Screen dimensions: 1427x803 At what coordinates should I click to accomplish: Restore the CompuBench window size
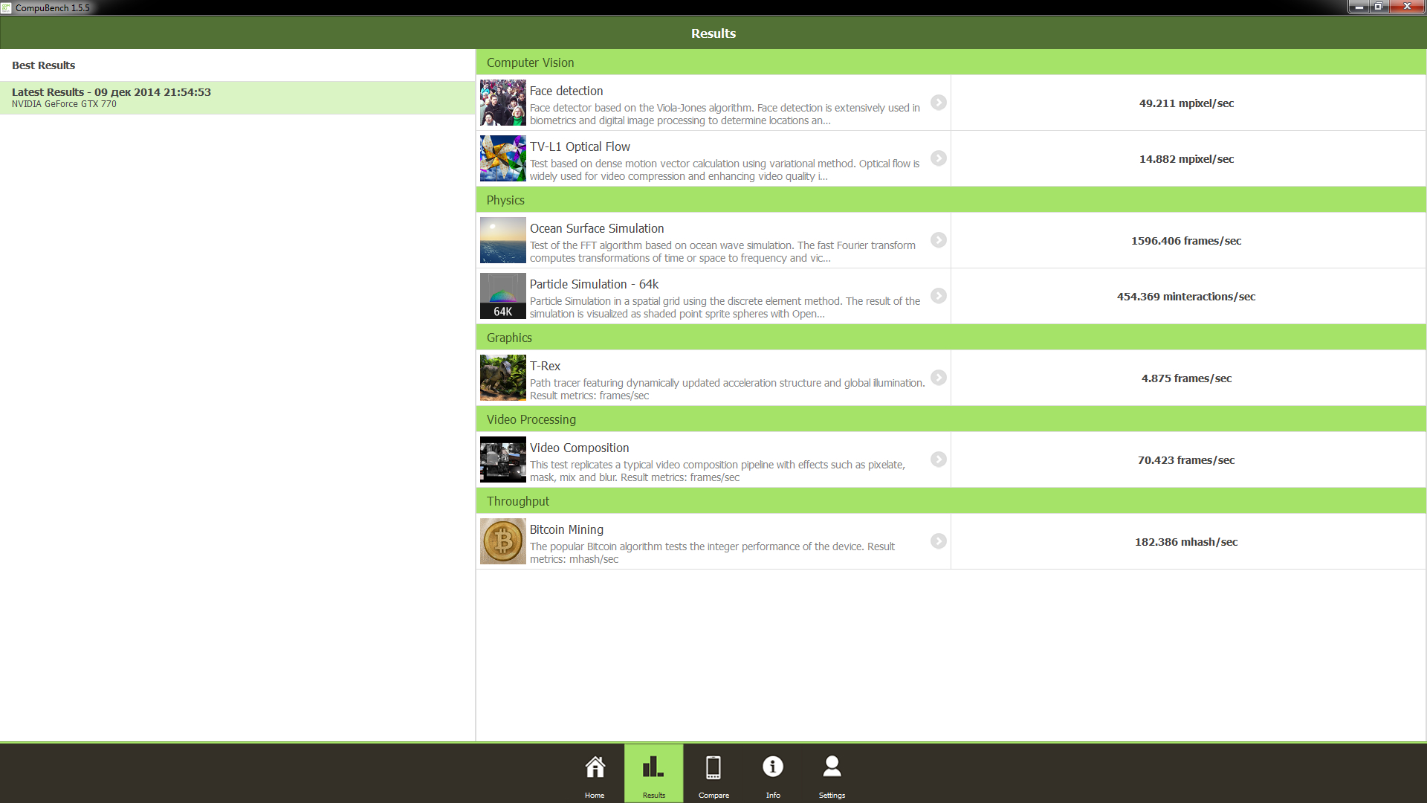[x=1379, y=7]
